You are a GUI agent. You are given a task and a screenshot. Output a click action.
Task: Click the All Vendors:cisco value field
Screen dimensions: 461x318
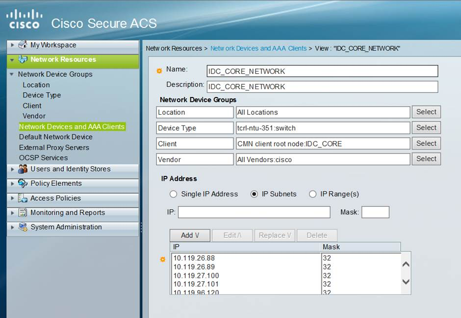tap(323, 159)
